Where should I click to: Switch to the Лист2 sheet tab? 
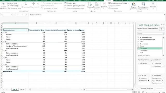[x=15, y=89]
